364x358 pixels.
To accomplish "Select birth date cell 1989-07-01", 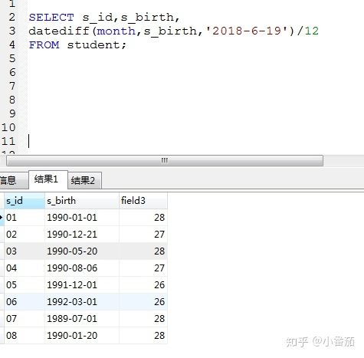I will pos(82,319).
